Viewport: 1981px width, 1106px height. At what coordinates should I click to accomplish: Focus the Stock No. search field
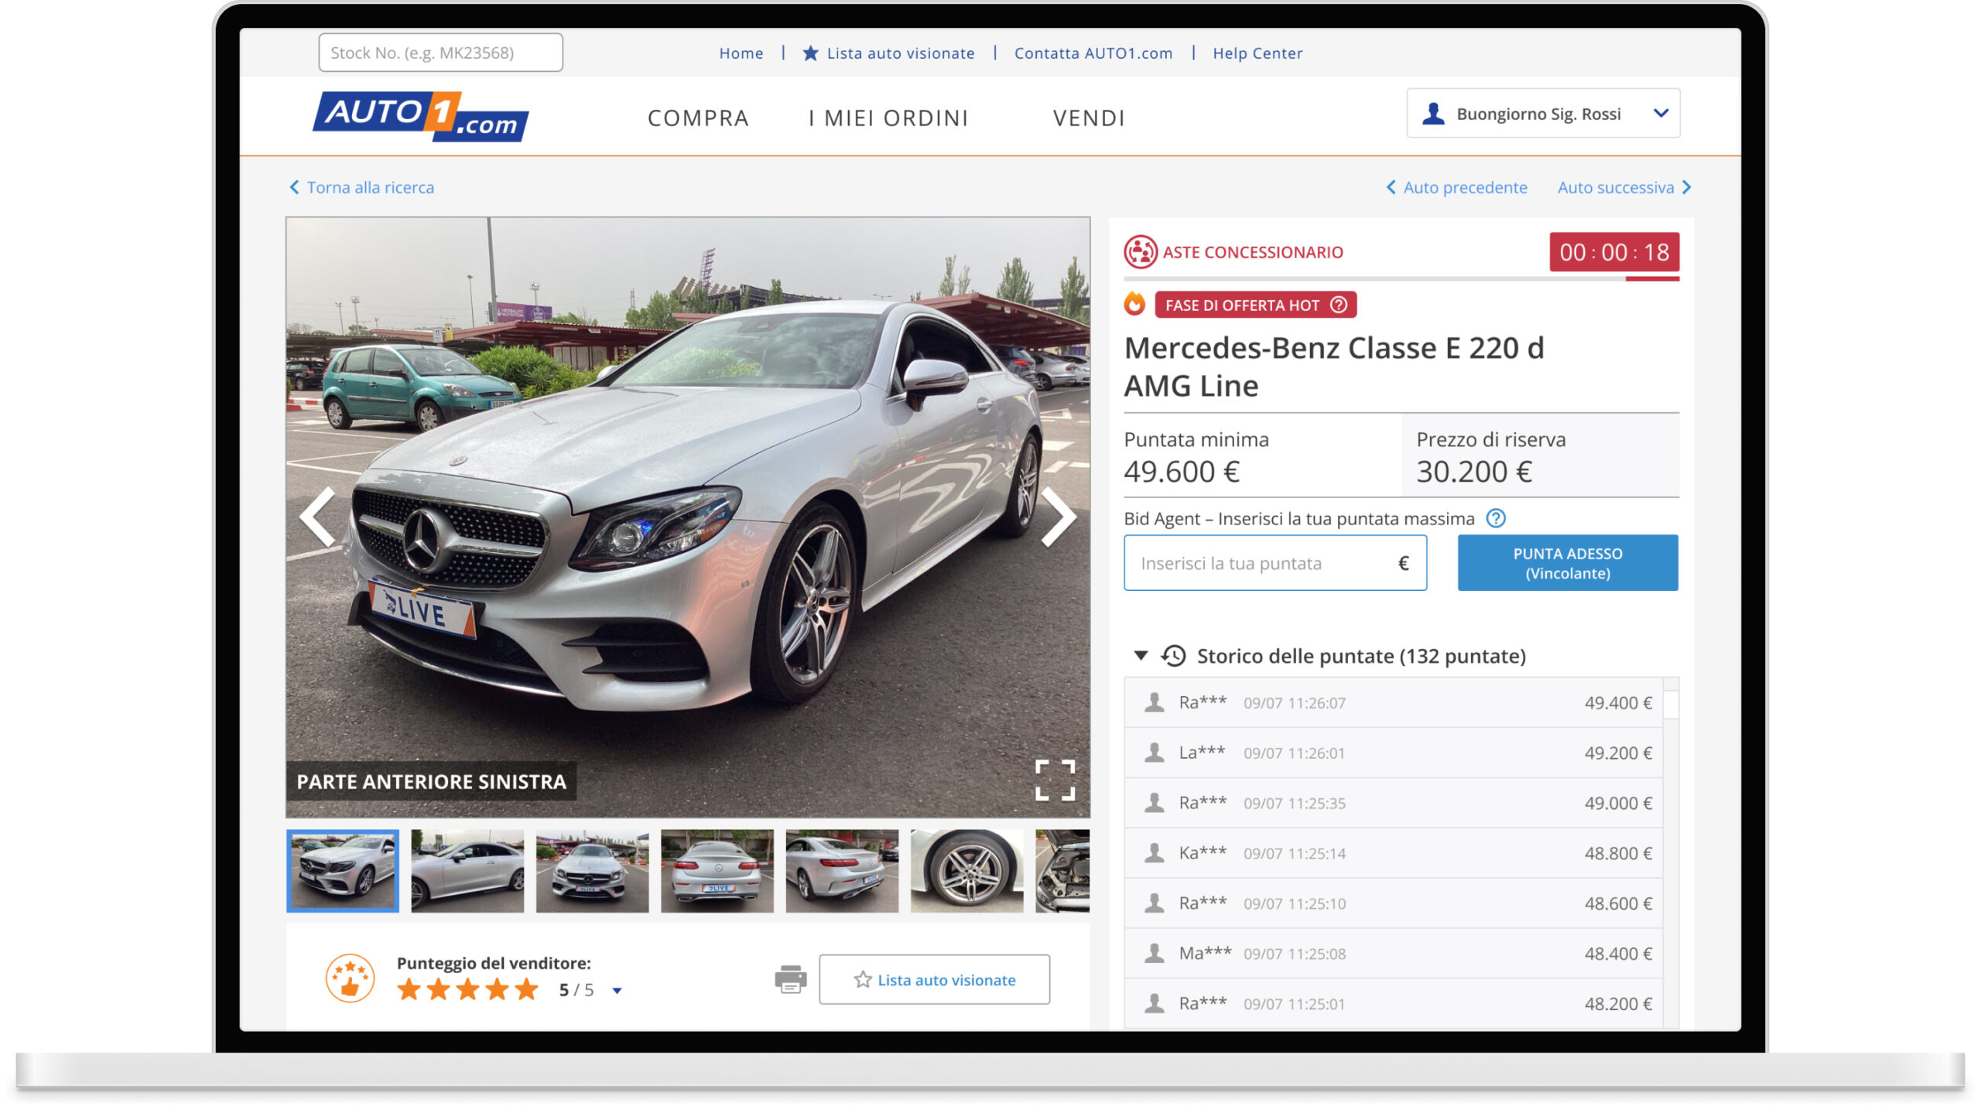[x=440, y=53]
